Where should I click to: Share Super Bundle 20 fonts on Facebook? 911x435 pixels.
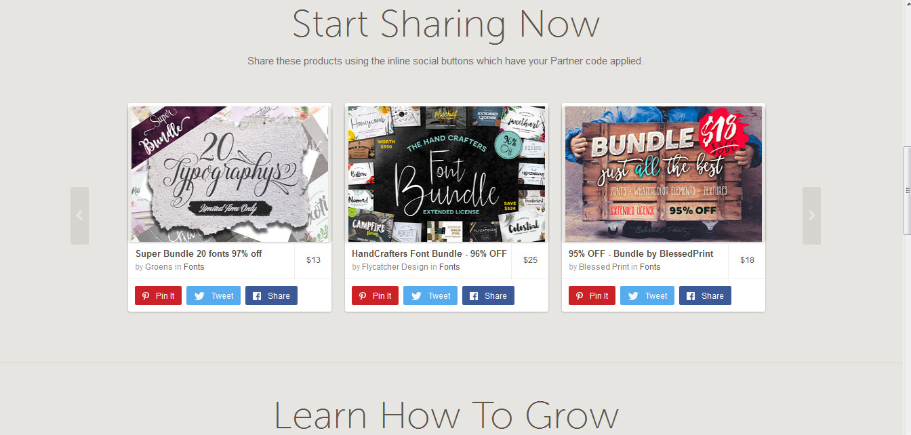coord(271,295)
